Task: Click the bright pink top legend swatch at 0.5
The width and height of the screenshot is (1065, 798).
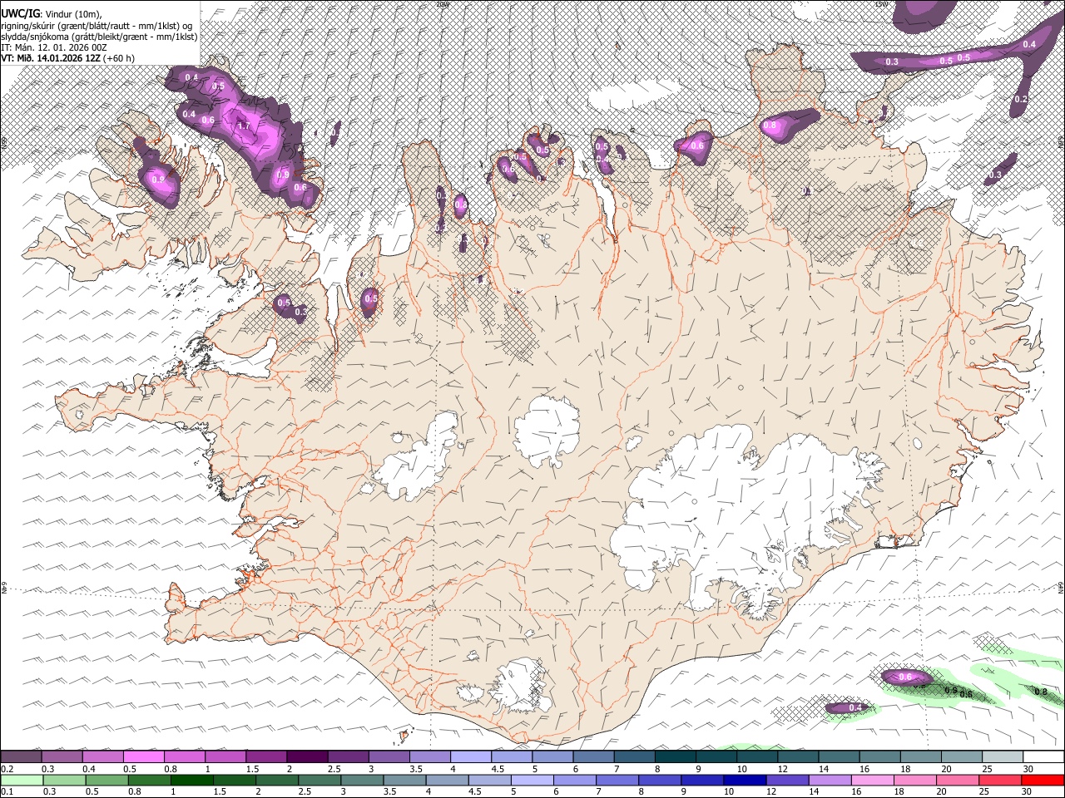Action: [x=143, y=756]
